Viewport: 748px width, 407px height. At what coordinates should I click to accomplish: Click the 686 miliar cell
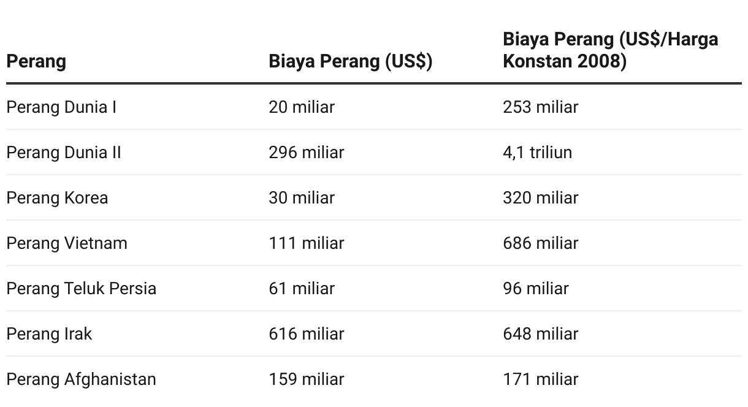(x=541, y=243)
